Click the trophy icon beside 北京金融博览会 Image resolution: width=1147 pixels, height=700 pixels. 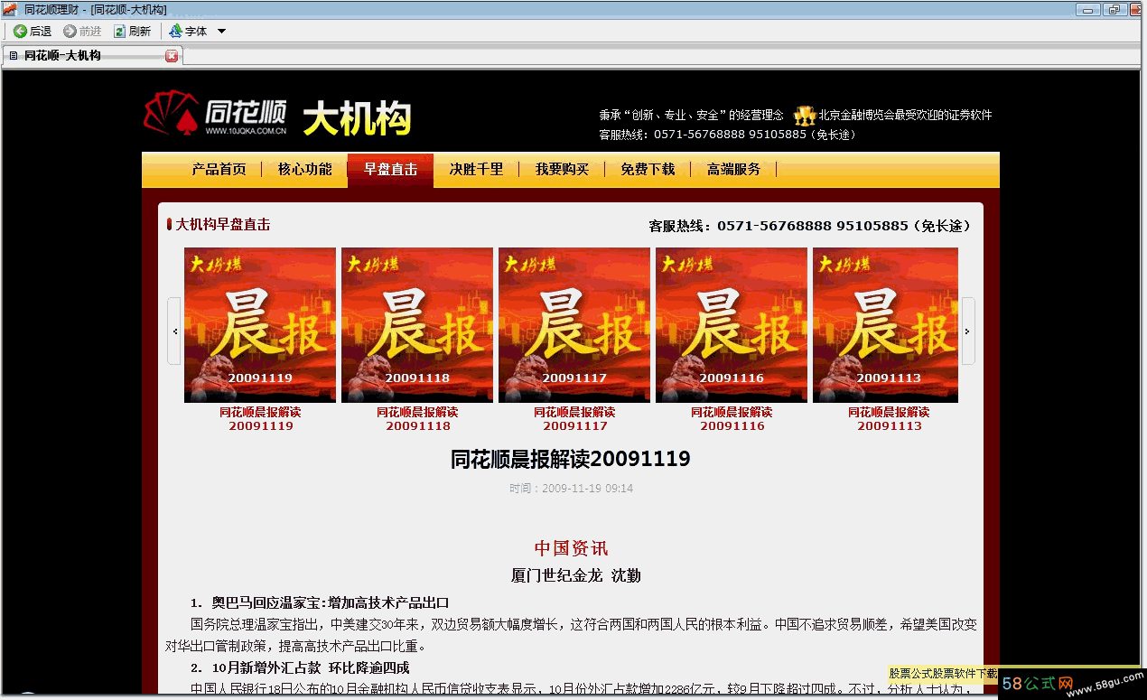pyautogui.click(x=805, y=116)
